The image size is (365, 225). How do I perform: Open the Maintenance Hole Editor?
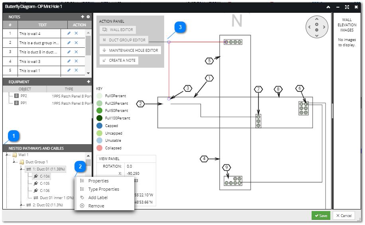click(x=130, y=50)
